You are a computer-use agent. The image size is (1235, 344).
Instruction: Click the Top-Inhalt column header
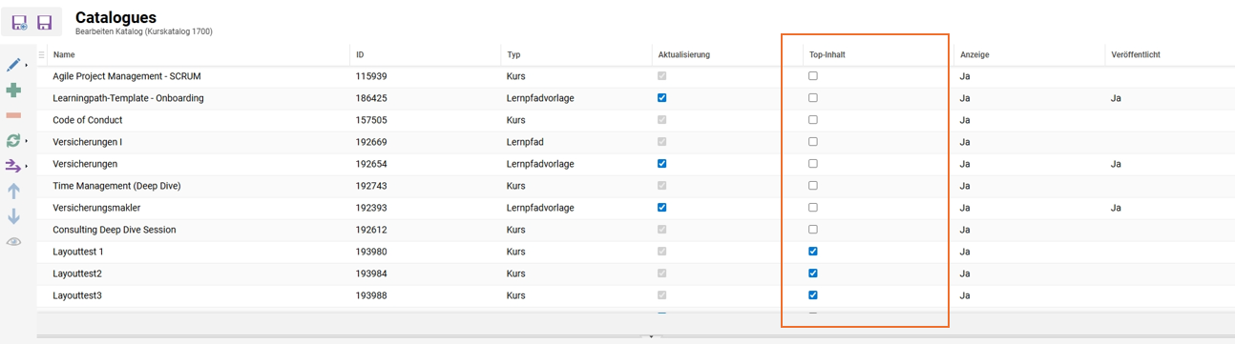(827, 55)
